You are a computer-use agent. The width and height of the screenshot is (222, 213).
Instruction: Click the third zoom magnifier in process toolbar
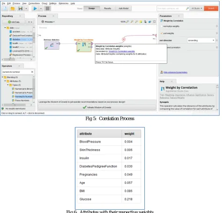(x=136, y=22)
